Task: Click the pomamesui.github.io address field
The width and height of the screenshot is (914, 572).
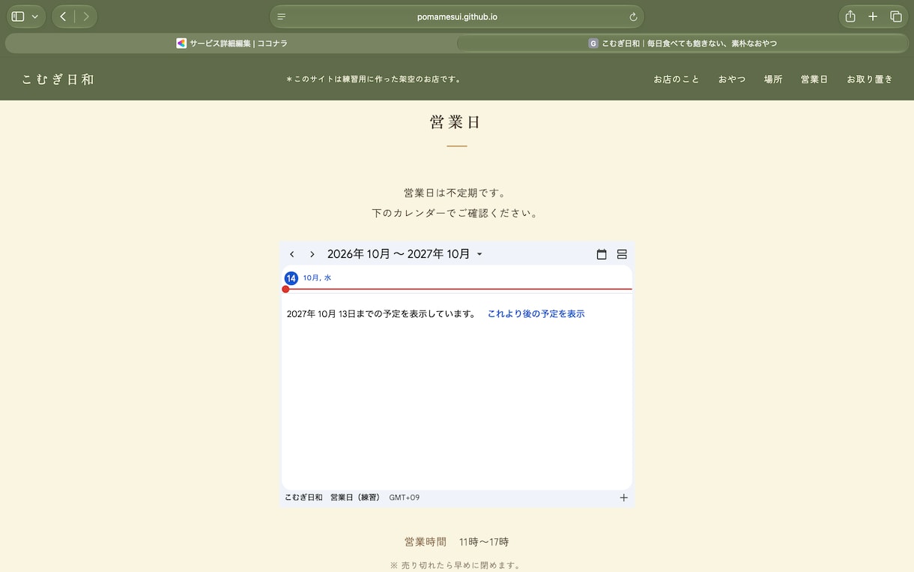Action: tap(457, 16)
